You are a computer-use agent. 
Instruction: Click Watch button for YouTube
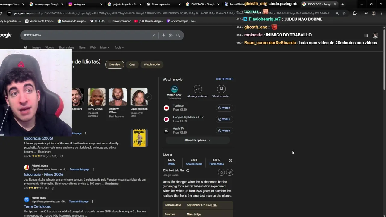point(224,108)
